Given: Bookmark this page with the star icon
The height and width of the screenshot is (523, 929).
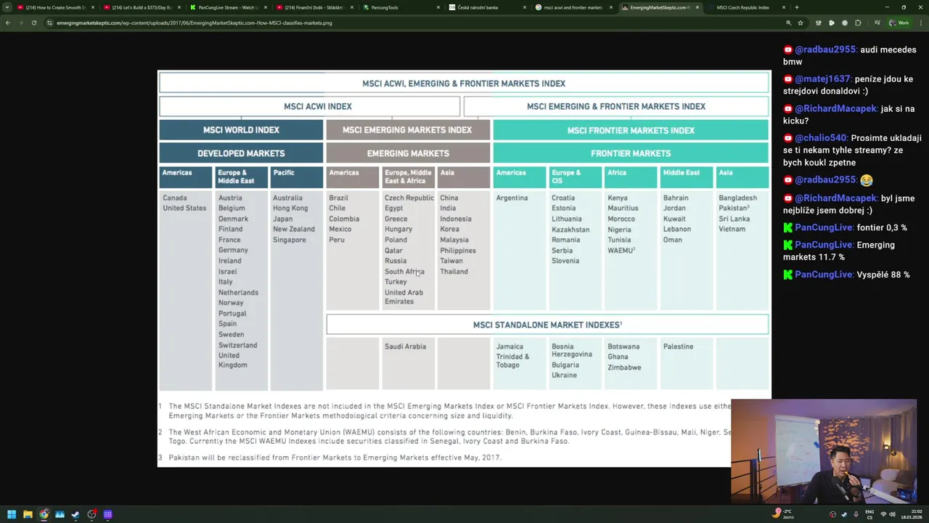Looking at the screenshot, I should click(x=801, y=23).
